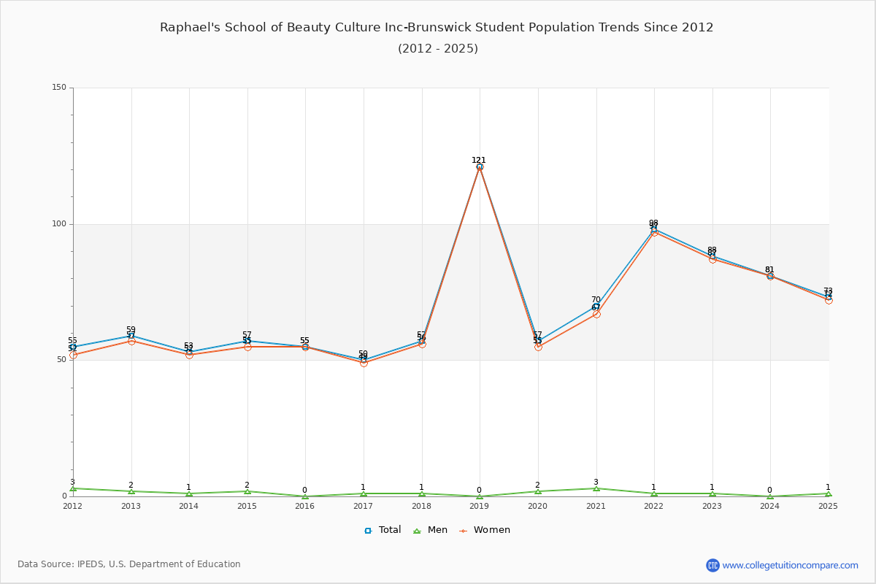876x584 pixels.
Task: Click the 2024 data point labeled 81
Action: [770, 276]
